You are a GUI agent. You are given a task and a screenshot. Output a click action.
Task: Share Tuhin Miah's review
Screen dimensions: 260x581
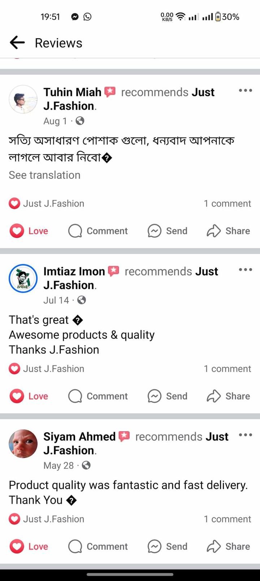coord(228,231)
